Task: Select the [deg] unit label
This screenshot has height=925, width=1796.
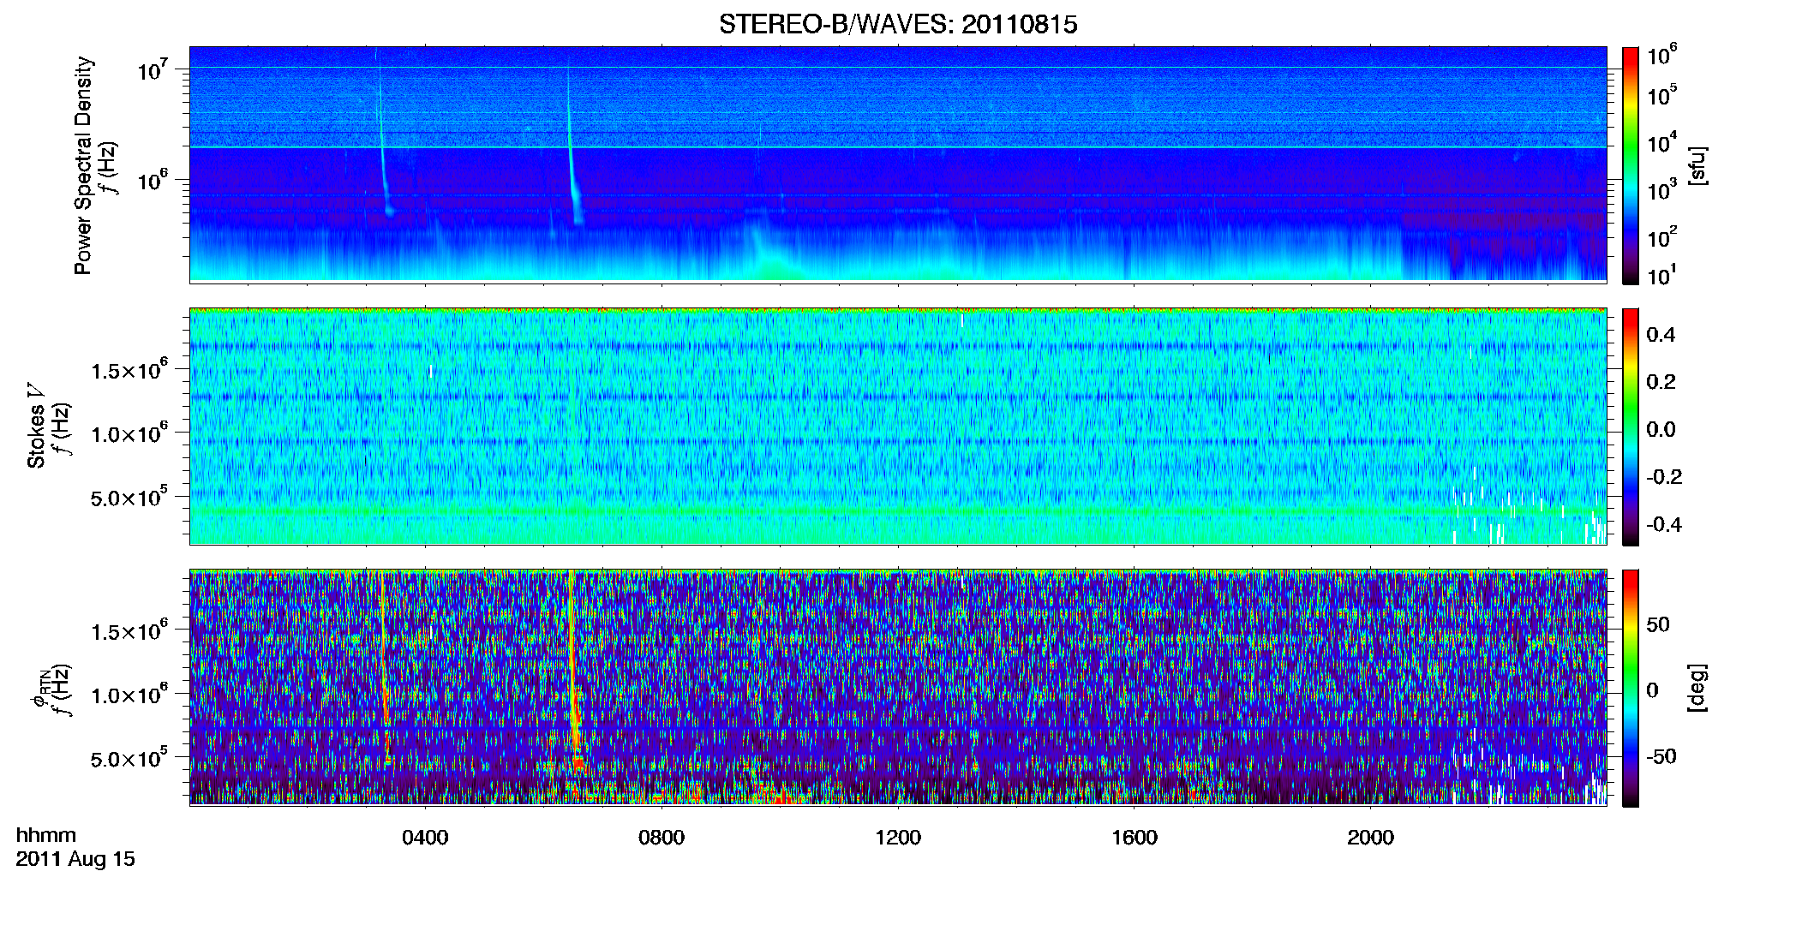Action: coord(1697,688)
